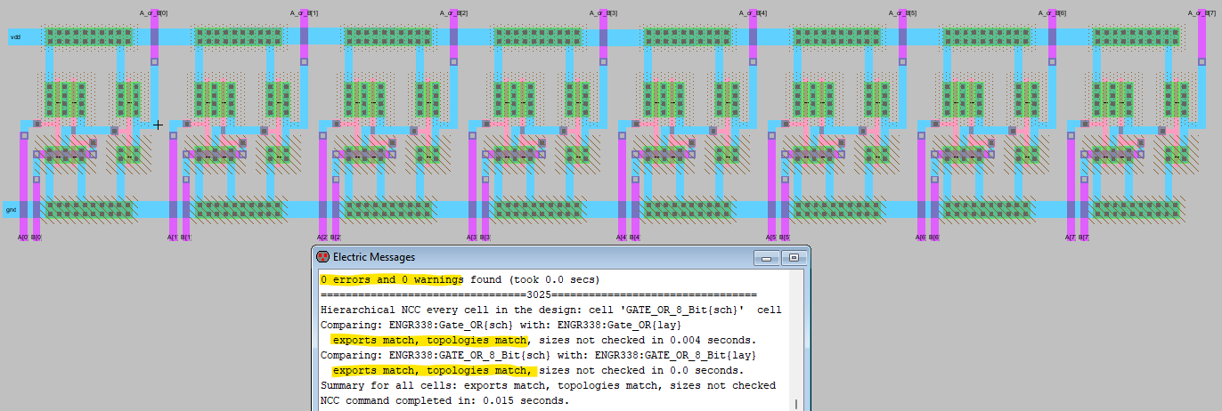The width and height of the screenshot is (1222, 411).
Task: Minimize the Electric Messages window
Action: pyautogui.click(x=764, y=258)
